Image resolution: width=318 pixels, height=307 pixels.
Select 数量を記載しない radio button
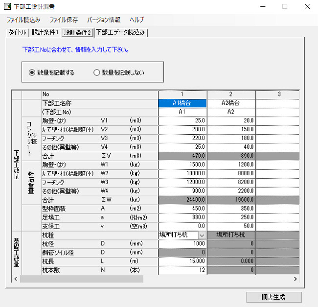click(119, 72)
